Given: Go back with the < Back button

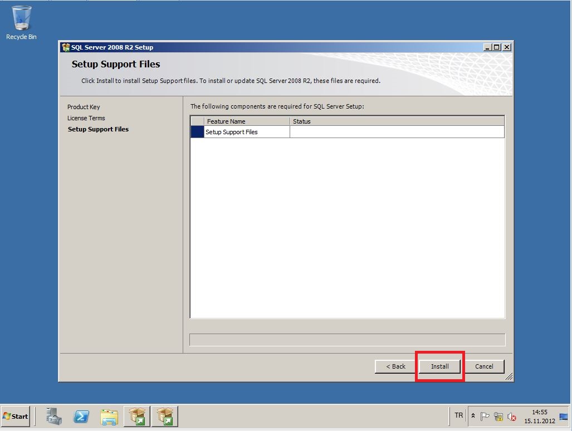Looking at the screenshot, I should pos(395,366).
